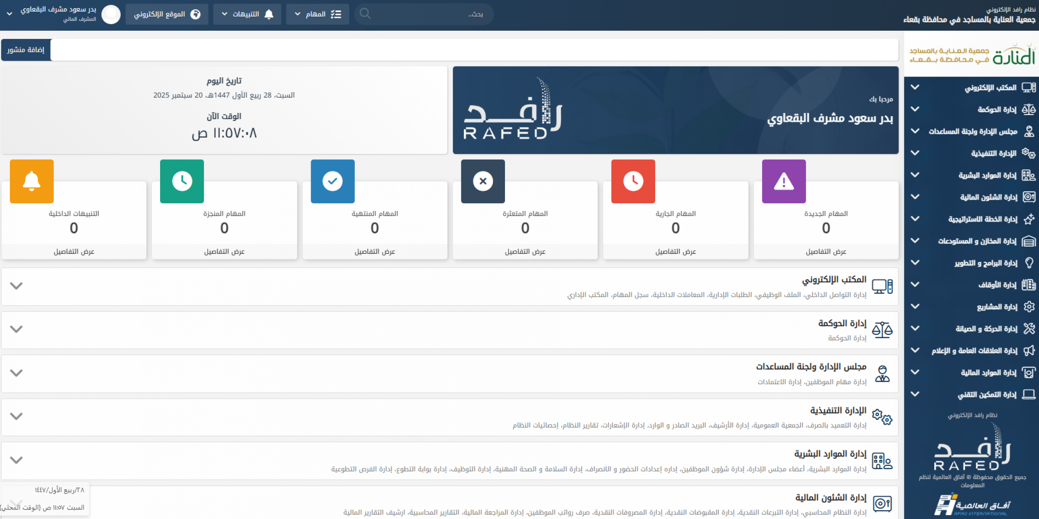Click the green clock completed tasks icon
Image resolution: width=1039 pixels, height=519 pixels.
(x=182, y=181)
